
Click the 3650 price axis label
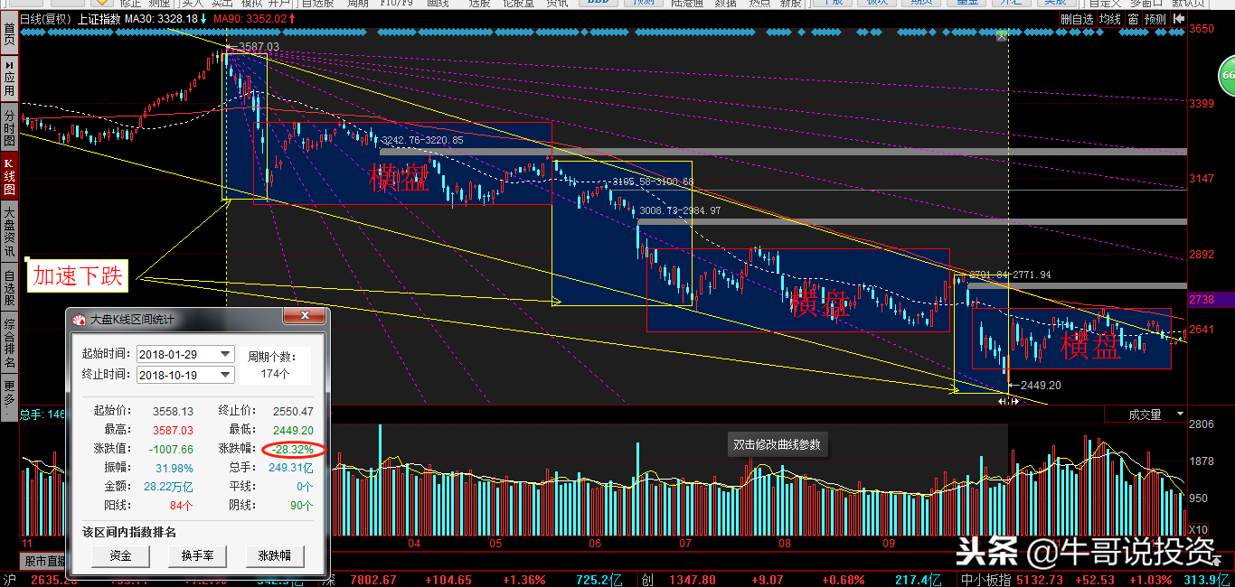1202,29
